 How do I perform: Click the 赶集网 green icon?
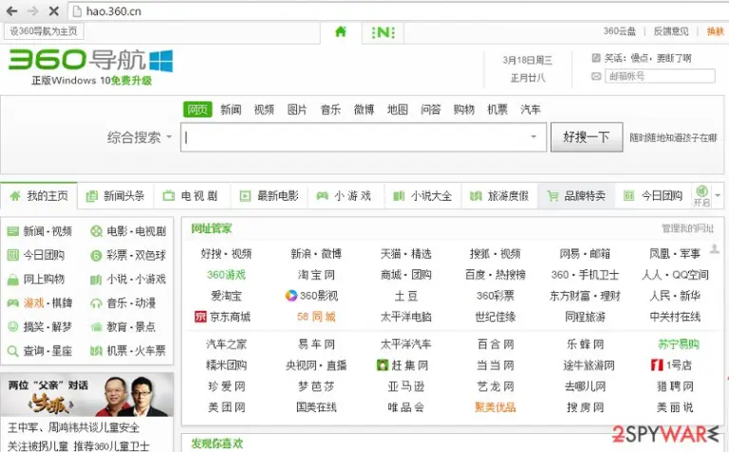click(383, 365)
